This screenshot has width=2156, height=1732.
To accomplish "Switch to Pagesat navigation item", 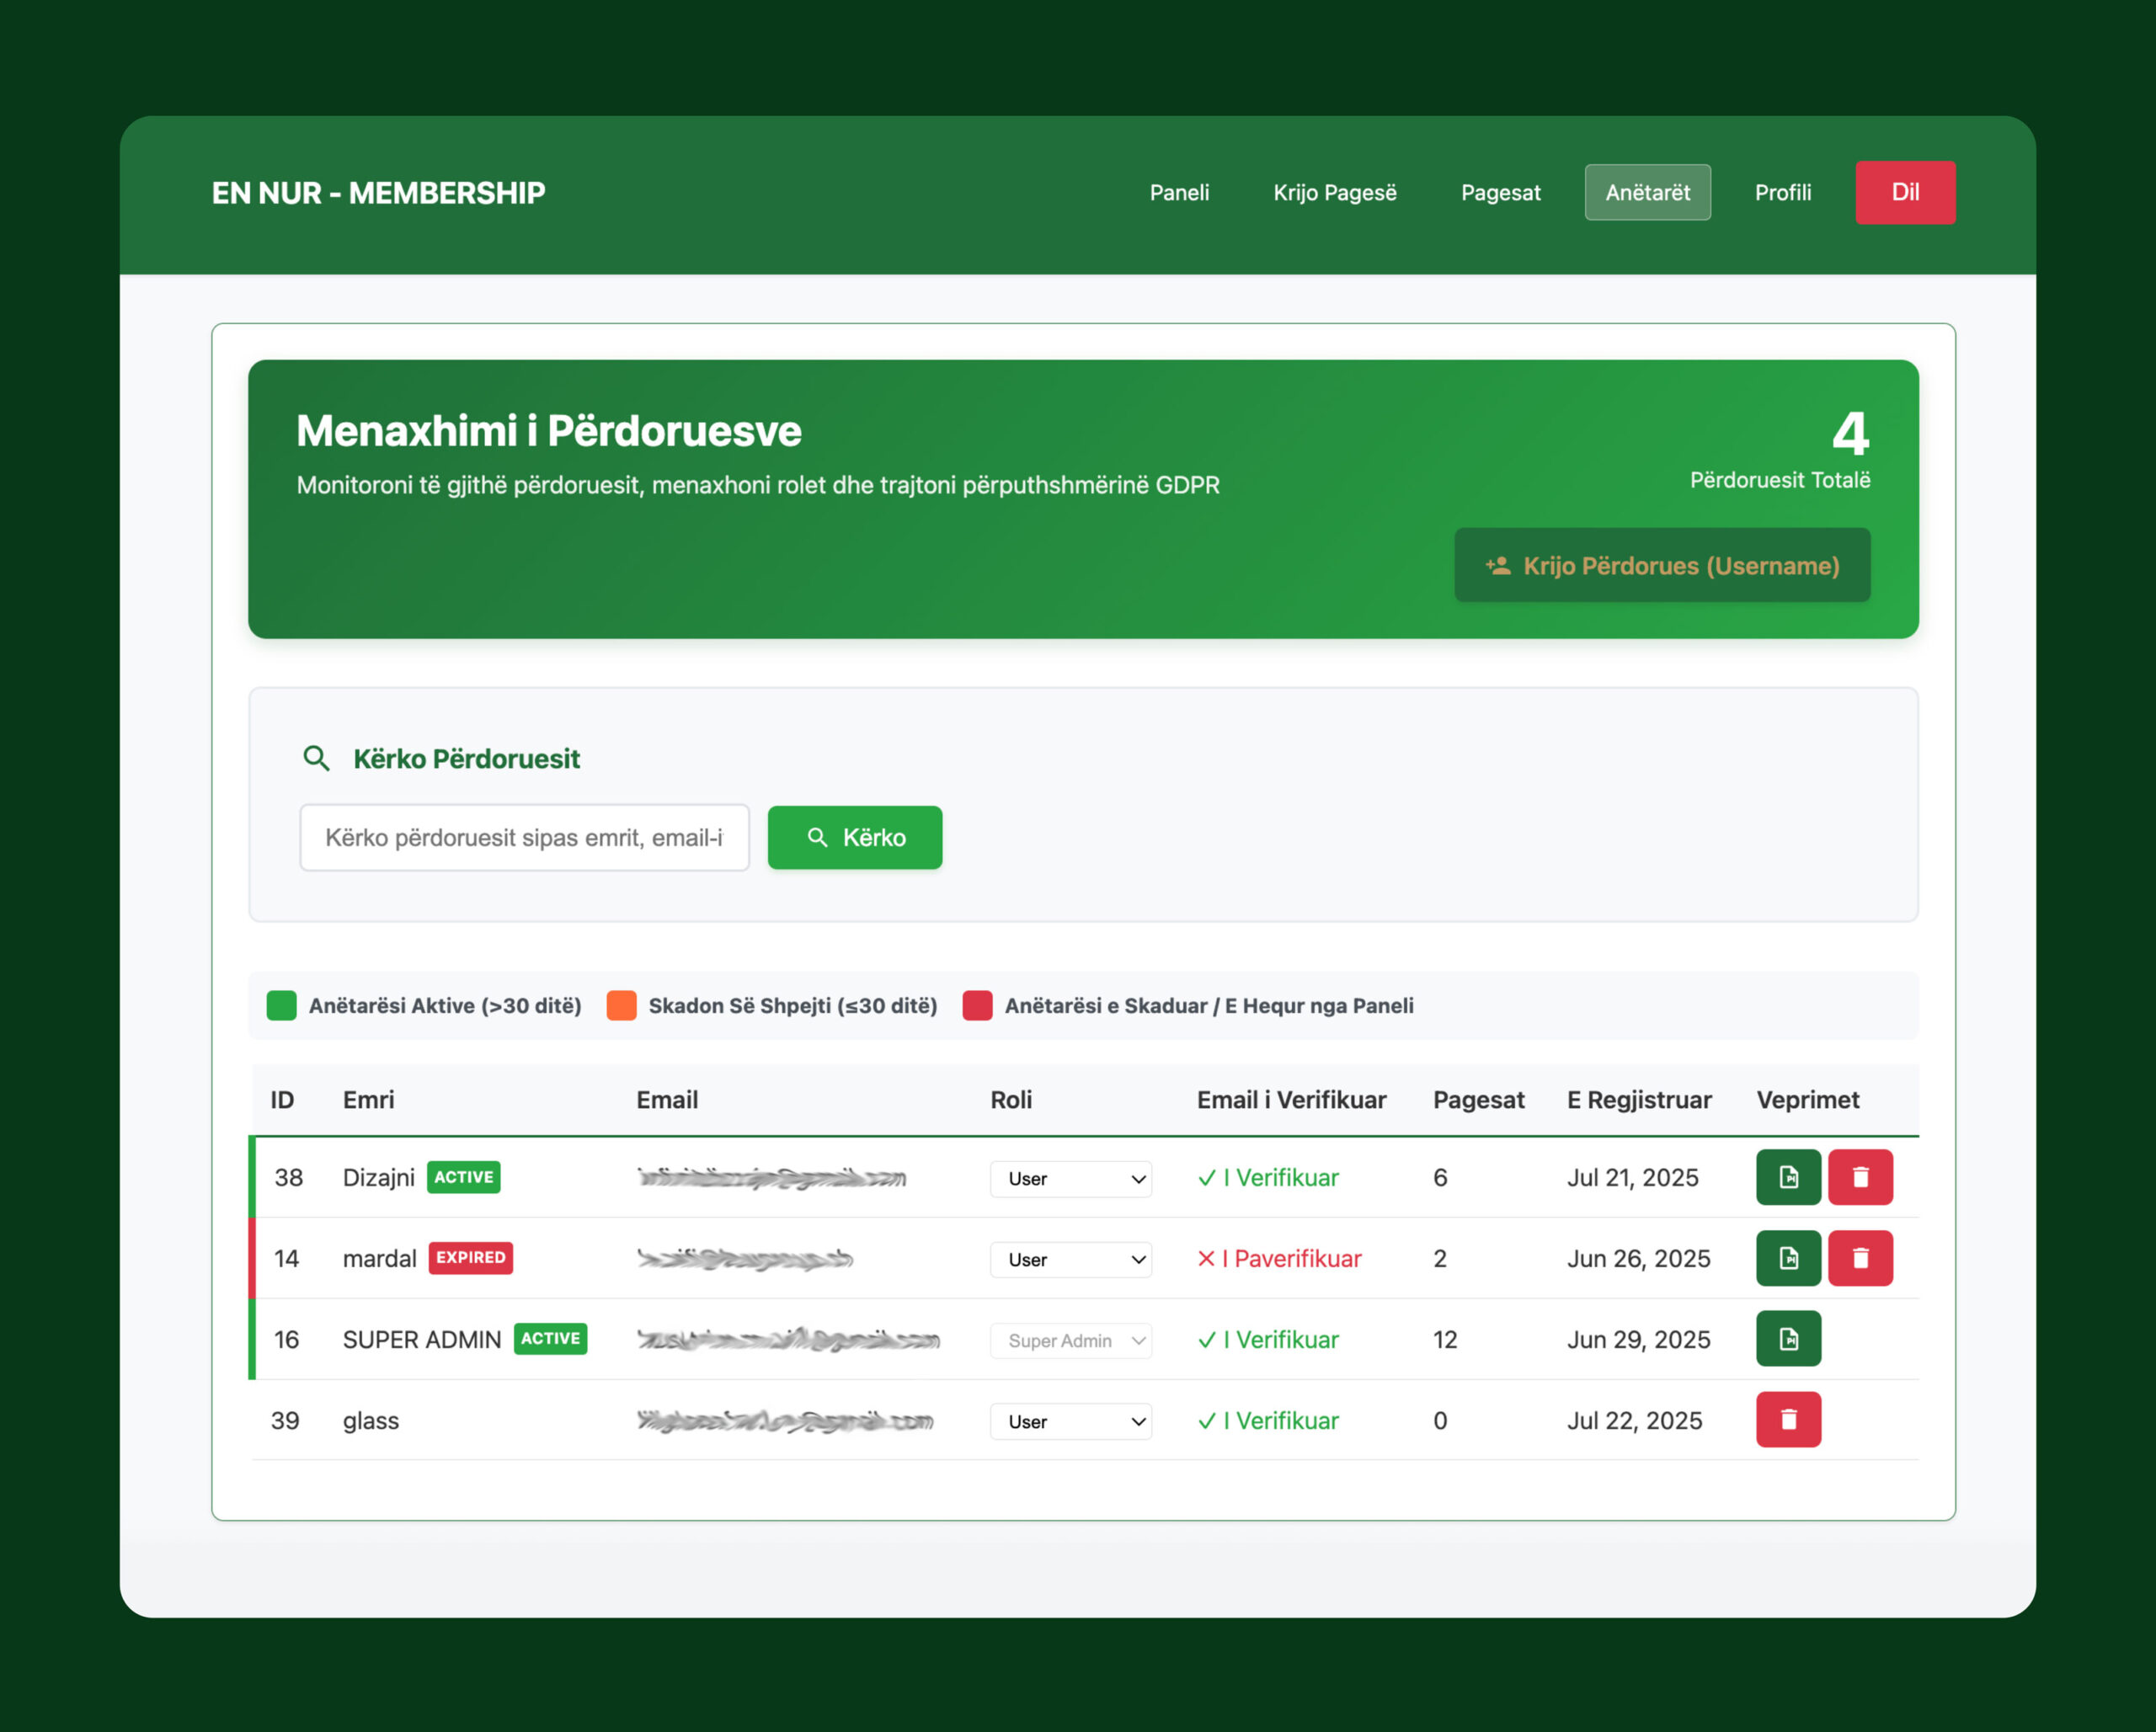I will pos(1500,193).
